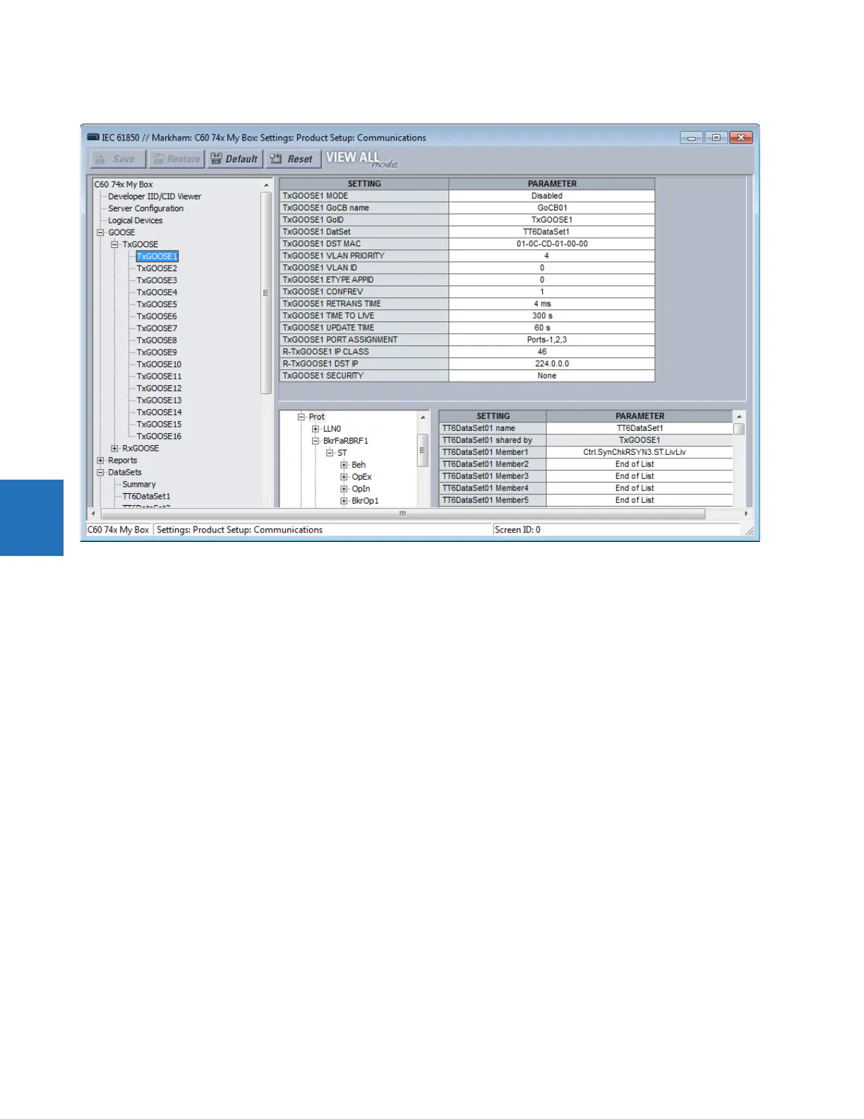Click the R-TxGOOSE1 DST IP value 224.0.0.0

552,364
